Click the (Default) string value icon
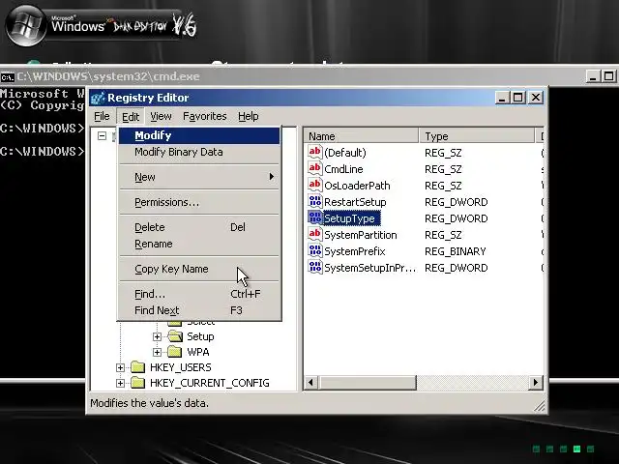619x464 pixels. coord(314,153)
